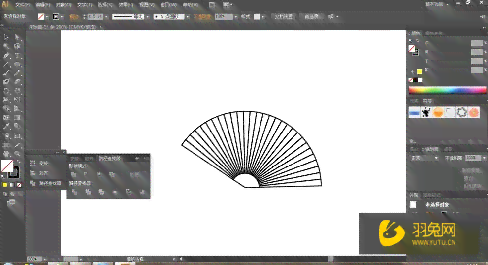The image size is (488, 265).
Task: Select the Line Segment tool
Action: point(6,65)
